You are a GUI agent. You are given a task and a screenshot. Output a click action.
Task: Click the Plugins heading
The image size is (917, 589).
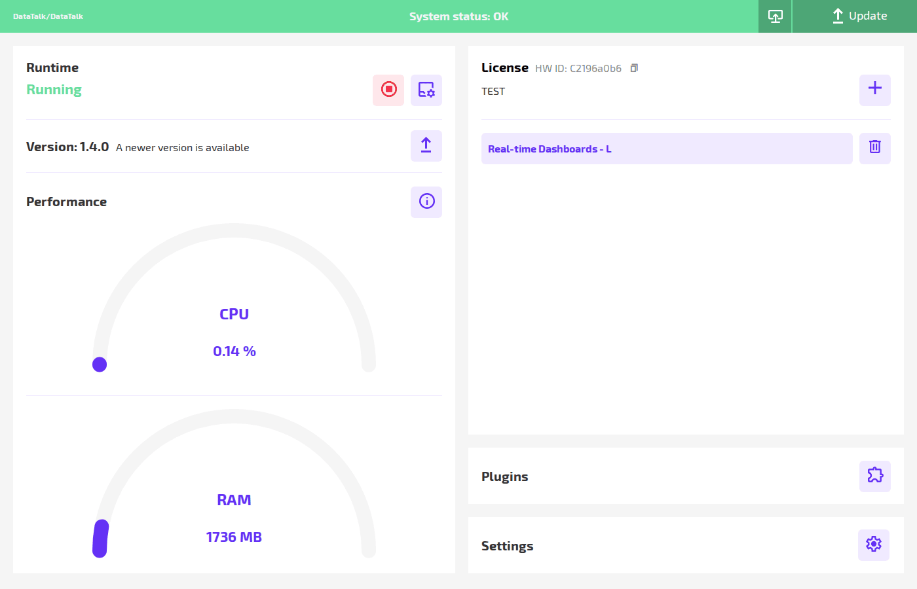(x=504, y=476)
